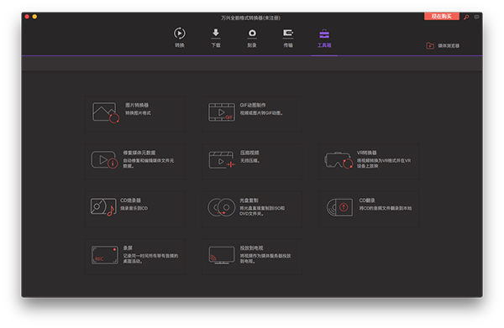The width and height of the screenshot is (504, 328).
Task: Launch the 图片转换器 image converter icon
Action: [x=106, y=112]
